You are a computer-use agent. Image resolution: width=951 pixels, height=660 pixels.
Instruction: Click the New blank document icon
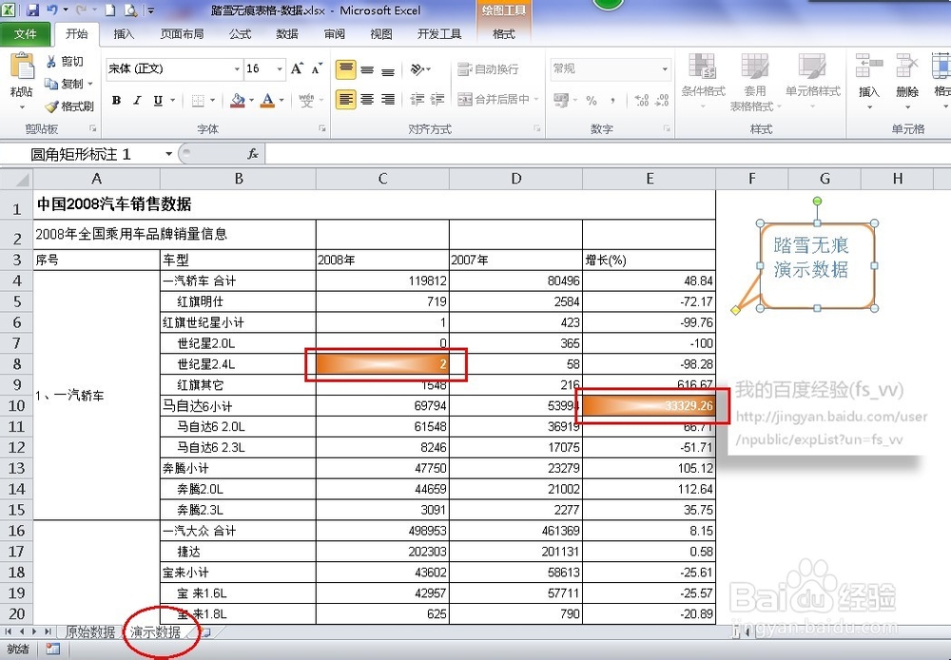tap(109, 10)
